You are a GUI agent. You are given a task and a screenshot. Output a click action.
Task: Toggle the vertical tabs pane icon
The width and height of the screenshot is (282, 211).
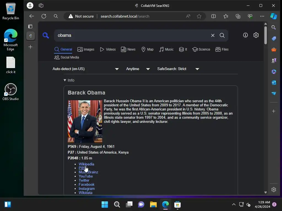[x=30, y=26]
